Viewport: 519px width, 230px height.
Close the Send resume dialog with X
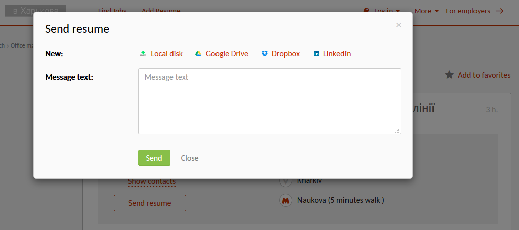pyautogui.click(x=399, y=25)
